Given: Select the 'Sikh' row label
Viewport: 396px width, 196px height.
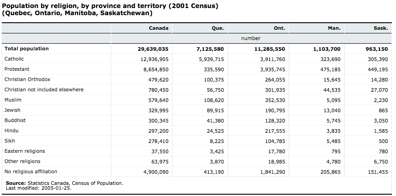Looking at the screenshot, I should [9, 141].
